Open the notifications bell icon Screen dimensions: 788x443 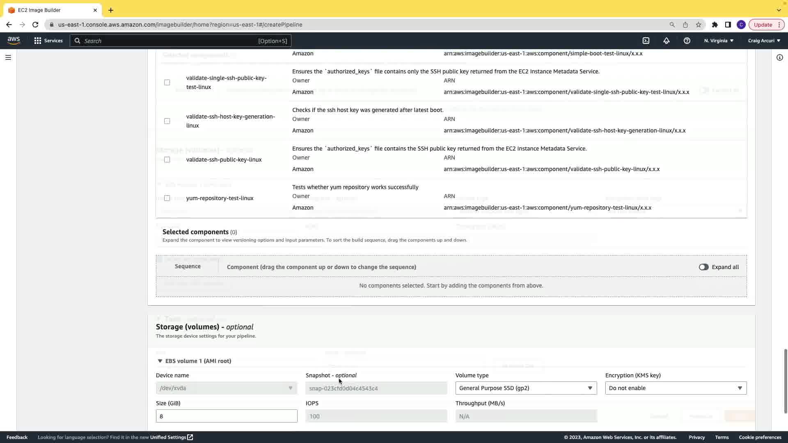point(667,41)
